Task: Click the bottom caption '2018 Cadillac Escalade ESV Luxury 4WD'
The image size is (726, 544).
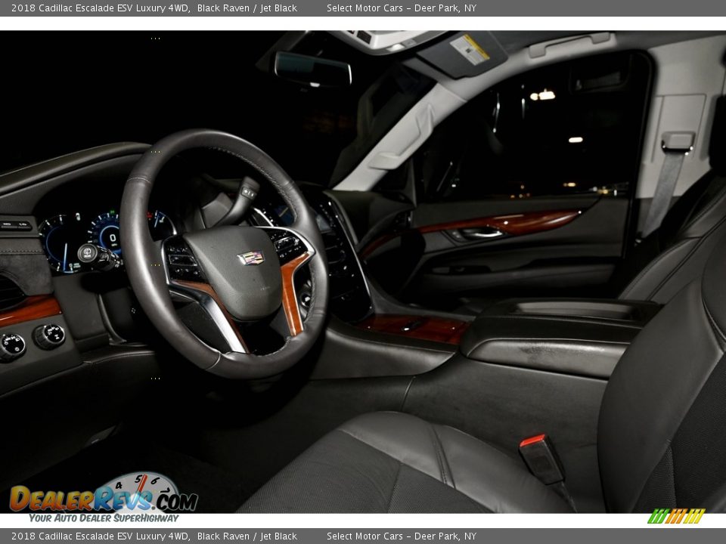Action: 100,536
